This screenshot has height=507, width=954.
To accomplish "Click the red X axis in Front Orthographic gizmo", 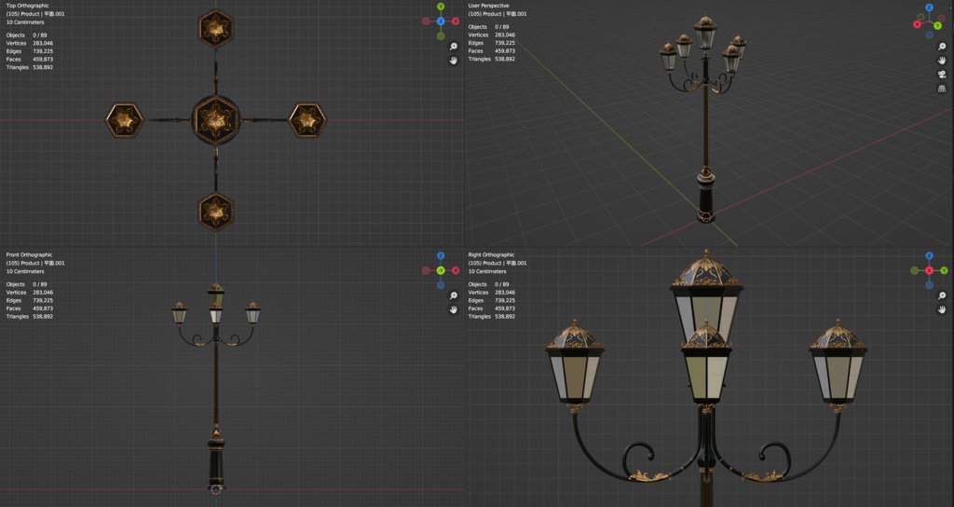I will click(456, 270).
